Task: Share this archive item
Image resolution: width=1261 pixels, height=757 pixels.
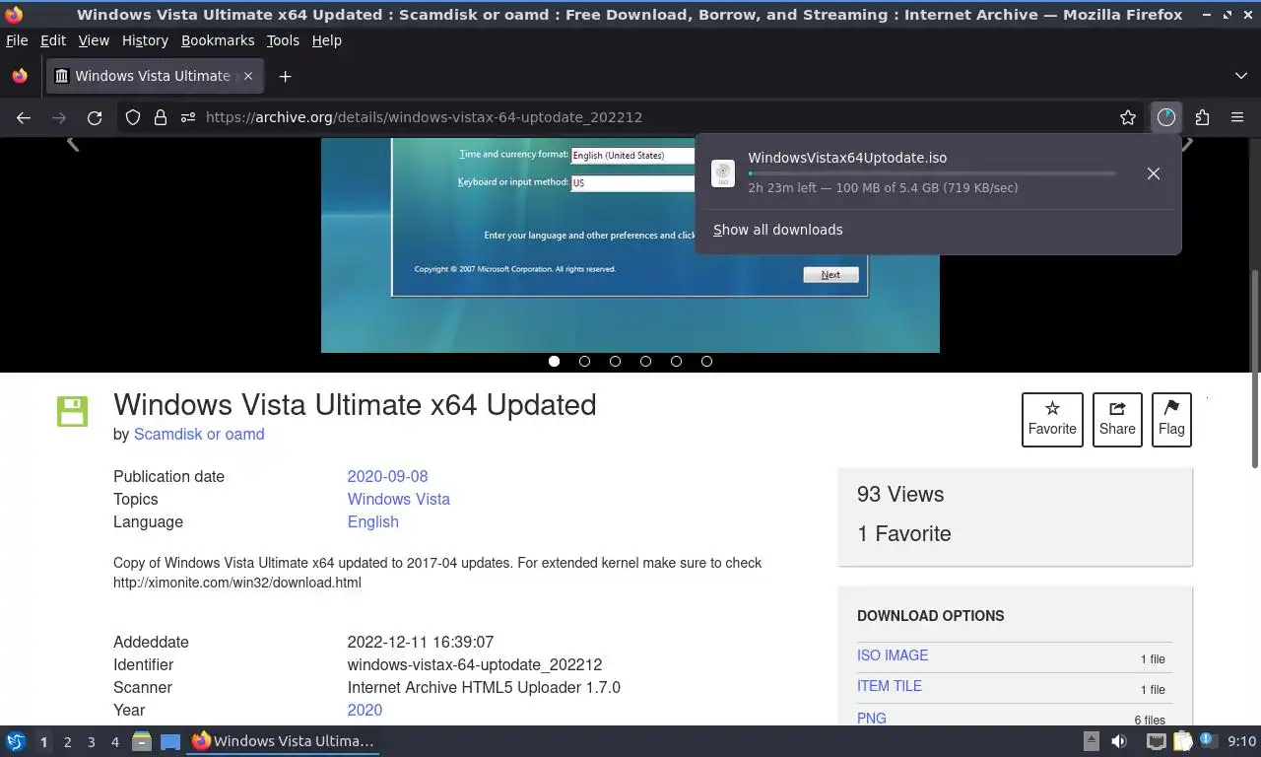Action: point(1117,419)
